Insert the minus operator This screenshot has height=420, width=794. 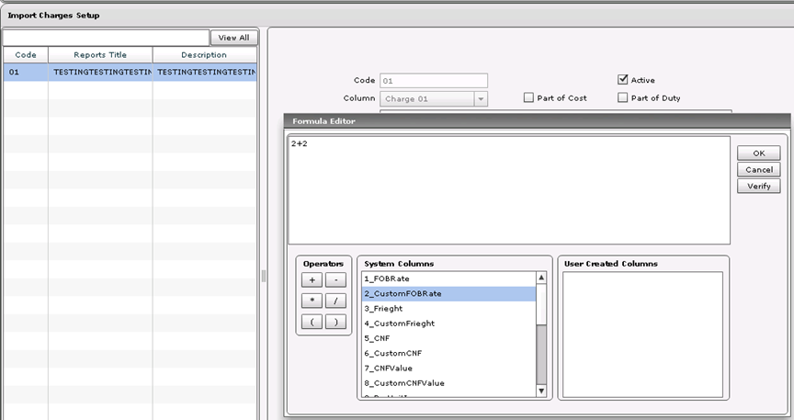335,279
